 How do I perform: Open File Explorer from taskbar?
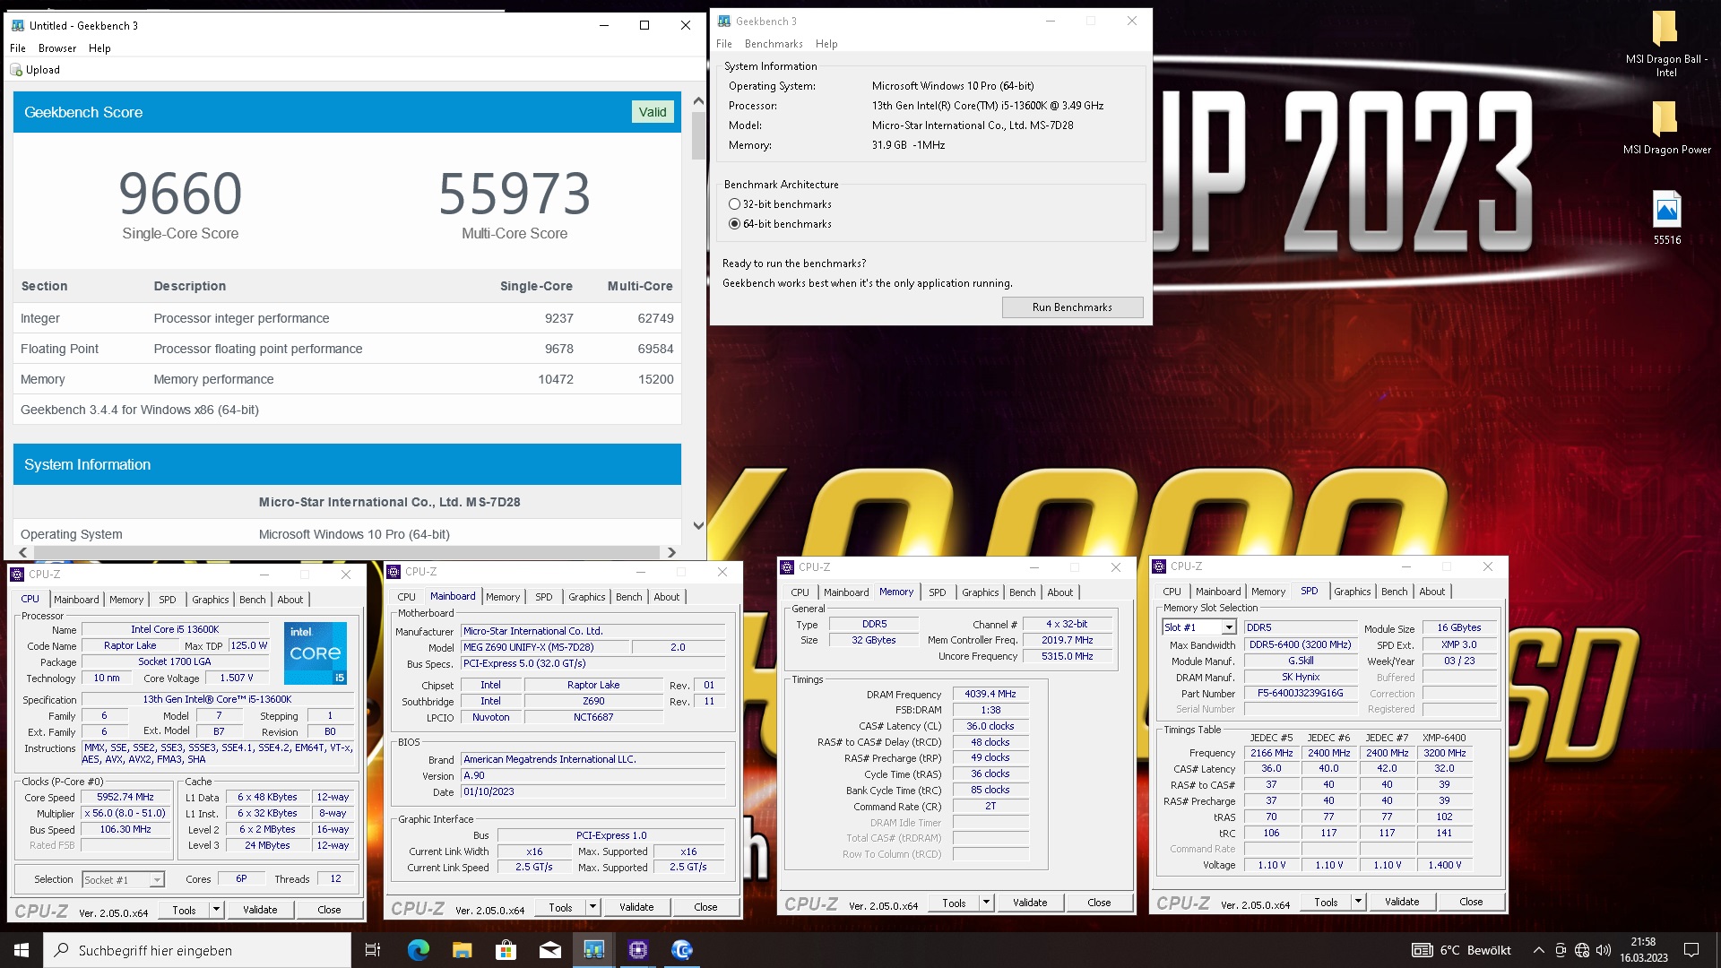462,950
